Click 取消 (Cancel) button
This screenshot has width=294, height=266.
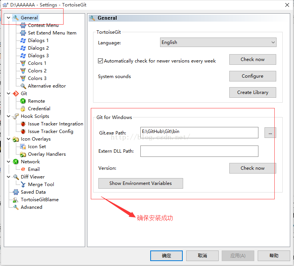click(x=202, y=256)
